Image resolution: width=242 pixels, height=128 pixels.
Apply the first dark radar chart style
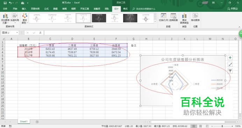click(x=99, y=18)
